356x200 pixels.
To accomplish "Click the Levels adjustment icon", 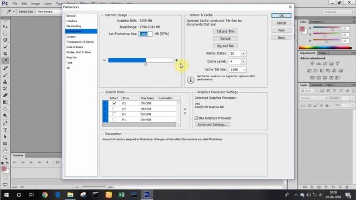I will point(319,64).
